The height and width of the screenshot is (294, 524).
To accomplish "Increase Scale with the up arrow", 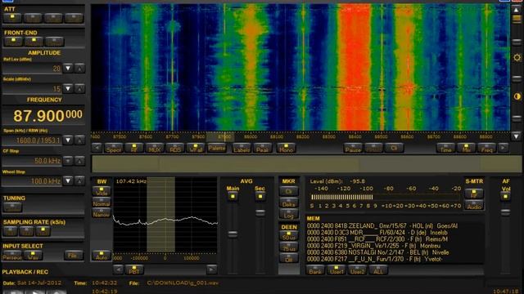I will 79,89.
